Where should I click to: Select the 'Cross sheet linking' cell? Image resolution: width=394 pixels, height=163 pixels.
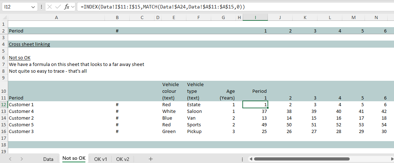pyautogui.click(x=29, y=44)
